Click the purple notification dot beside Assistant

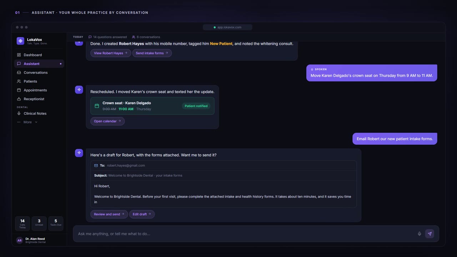click(61, 64)
